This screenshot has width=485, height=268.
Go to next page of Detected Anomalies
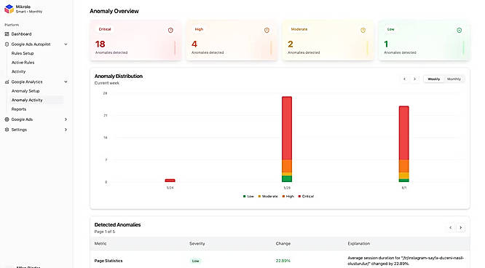pos(460,228)
